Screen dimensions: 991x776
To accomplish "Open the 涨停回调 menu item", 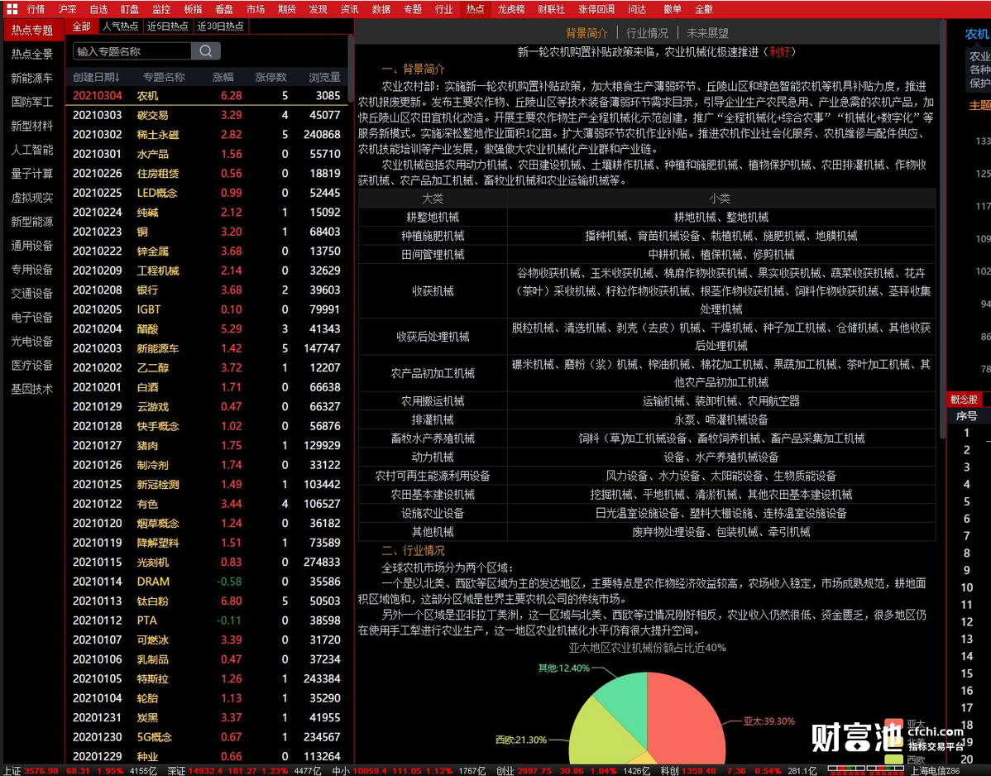I will (x=596, y=9).
